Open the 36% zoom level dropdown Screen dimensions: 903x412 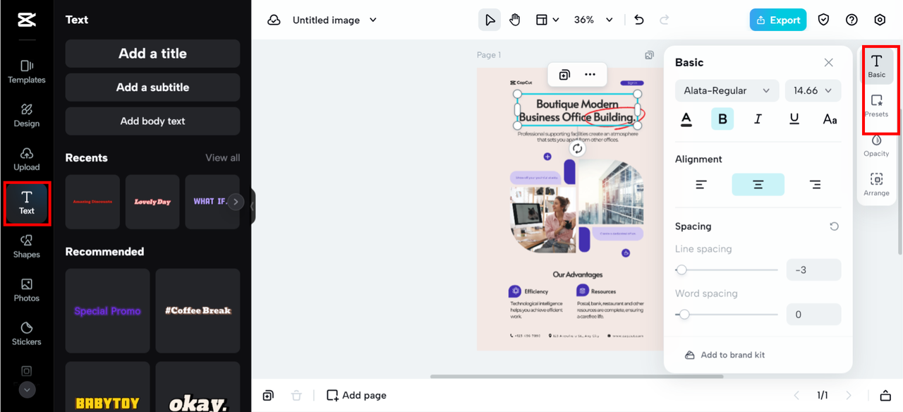(593, 20)
